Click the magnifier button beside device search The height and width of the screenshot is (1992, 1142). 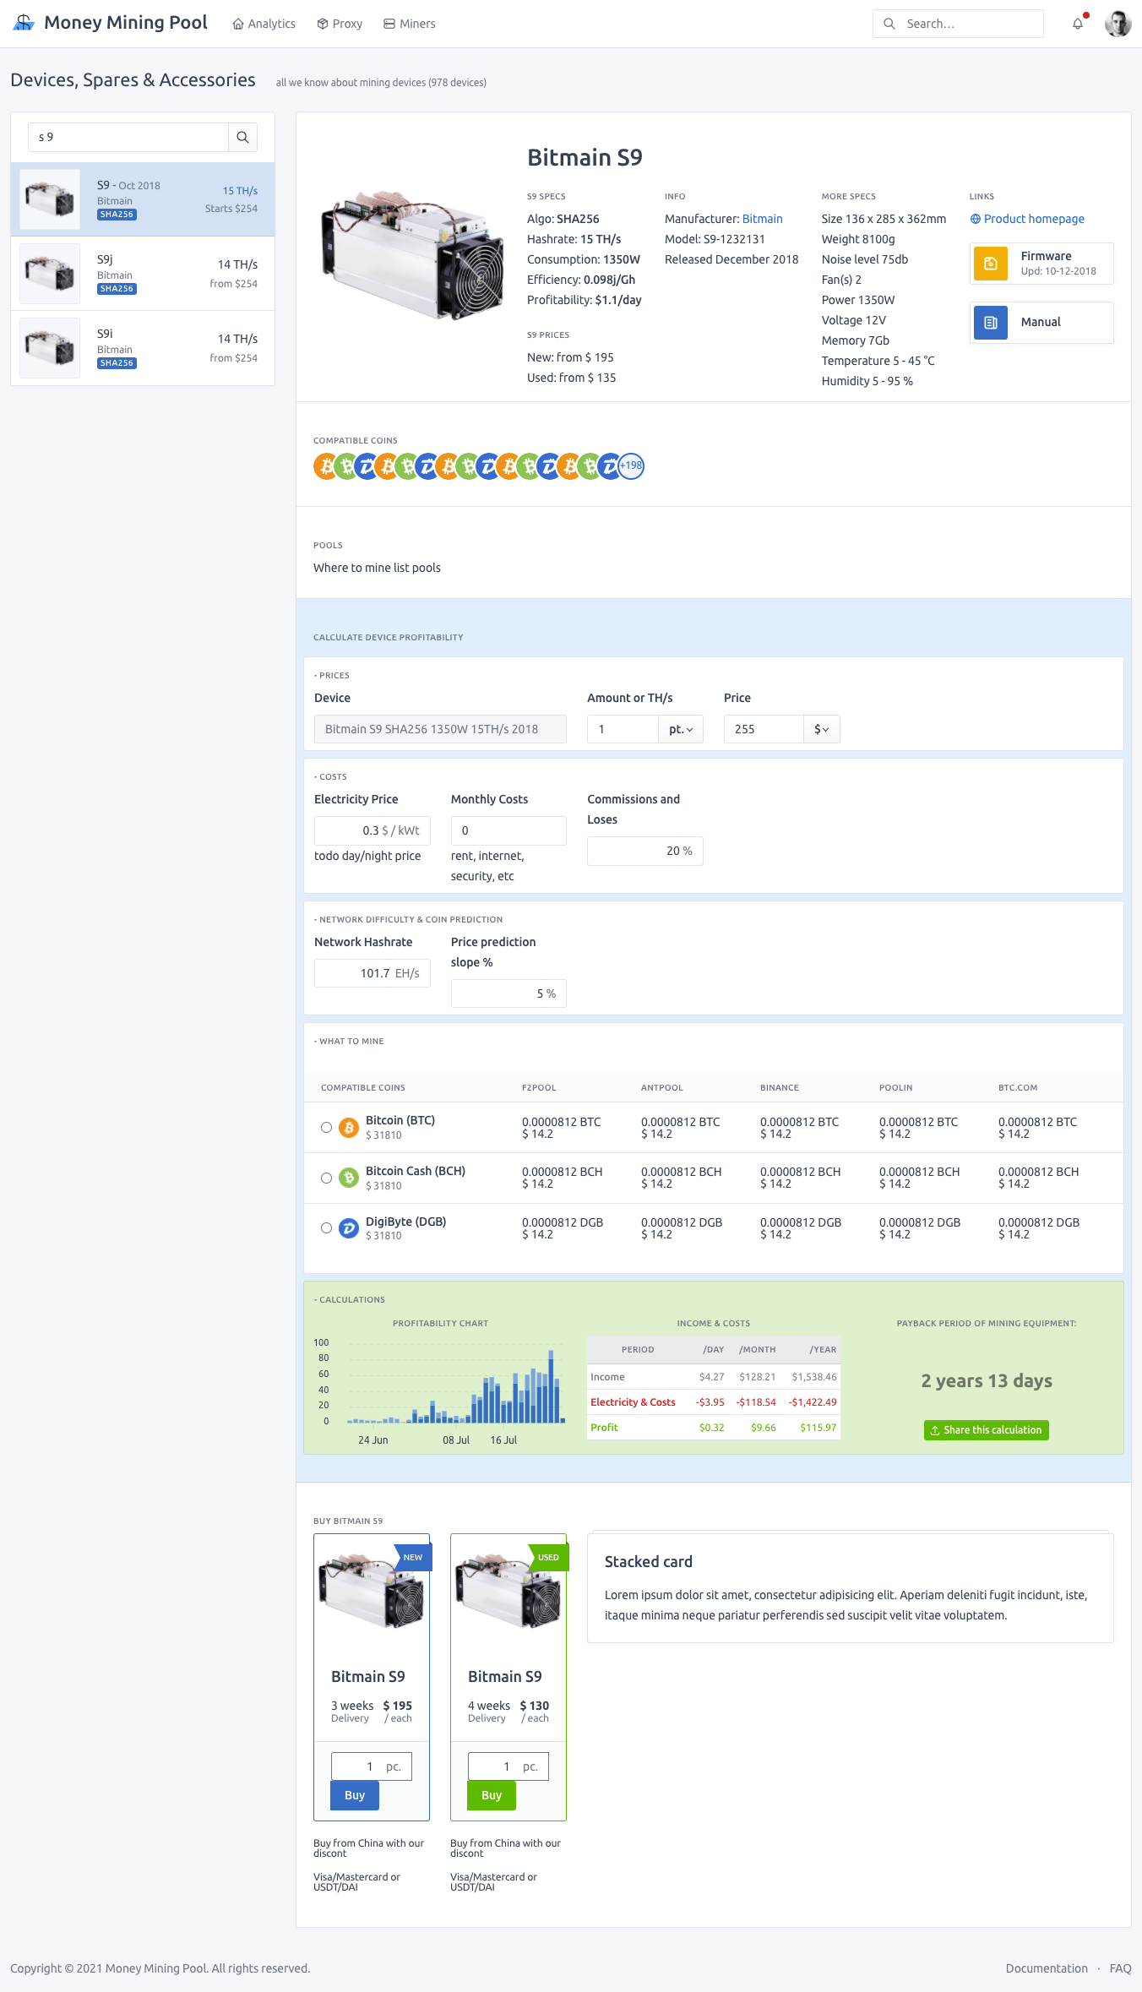pyautogui.click(x=242, y=137)
